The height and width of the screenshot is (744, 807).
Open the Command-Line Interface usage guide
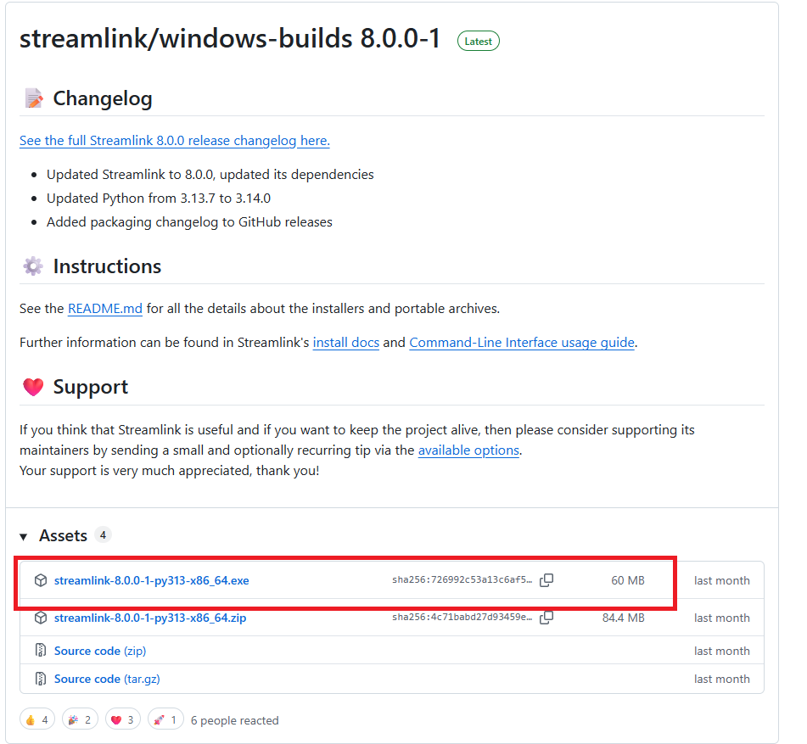[x=522, y=342]
